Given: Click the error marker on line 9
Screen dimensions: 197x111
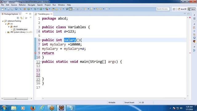Looking at the screenshot, I should 35,53.
